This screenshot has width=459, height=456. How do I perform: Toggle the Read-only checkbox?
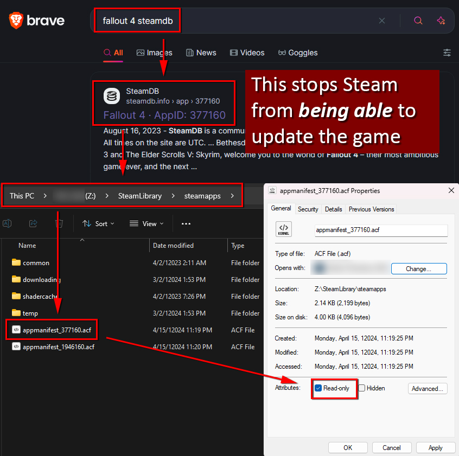318,388
